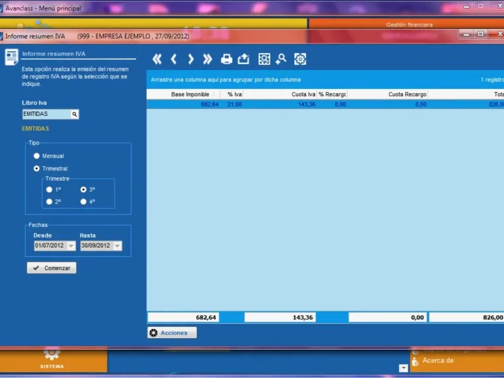Sort by the Cuota Iva column header

click(x=280, y=94)
